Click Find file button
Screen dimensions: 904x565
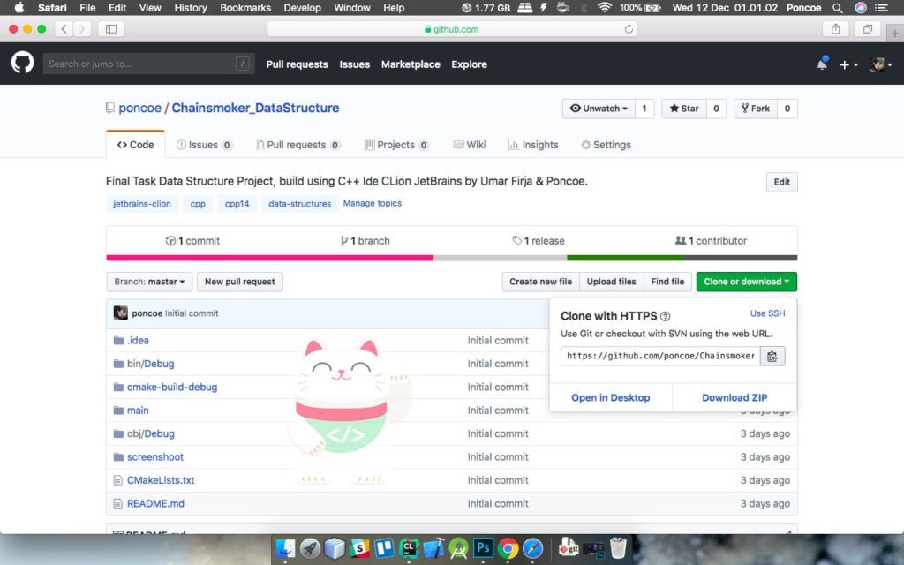tap(667, 282)
